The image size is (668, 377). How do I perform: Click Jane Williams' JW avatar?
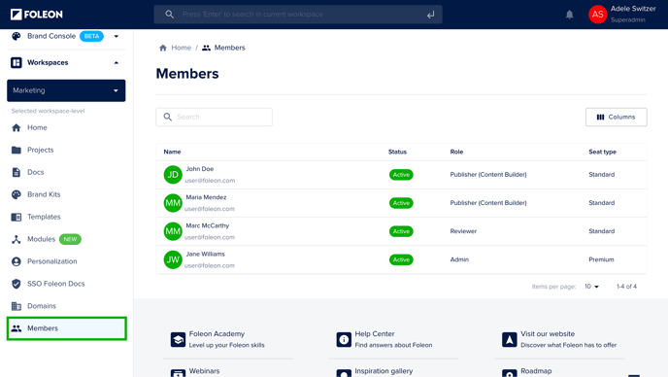coord(173,259)
